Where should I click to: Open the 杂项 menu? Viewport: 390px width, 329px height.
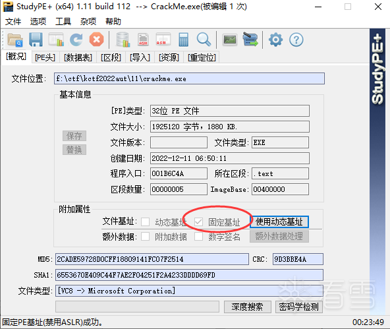coord(88,22)
